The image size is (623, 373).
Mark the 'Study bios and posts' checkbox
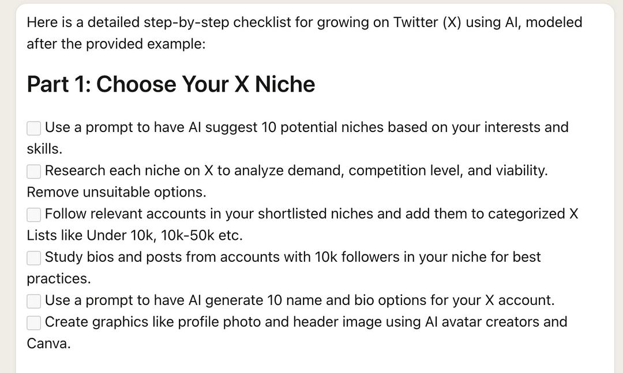34,258
